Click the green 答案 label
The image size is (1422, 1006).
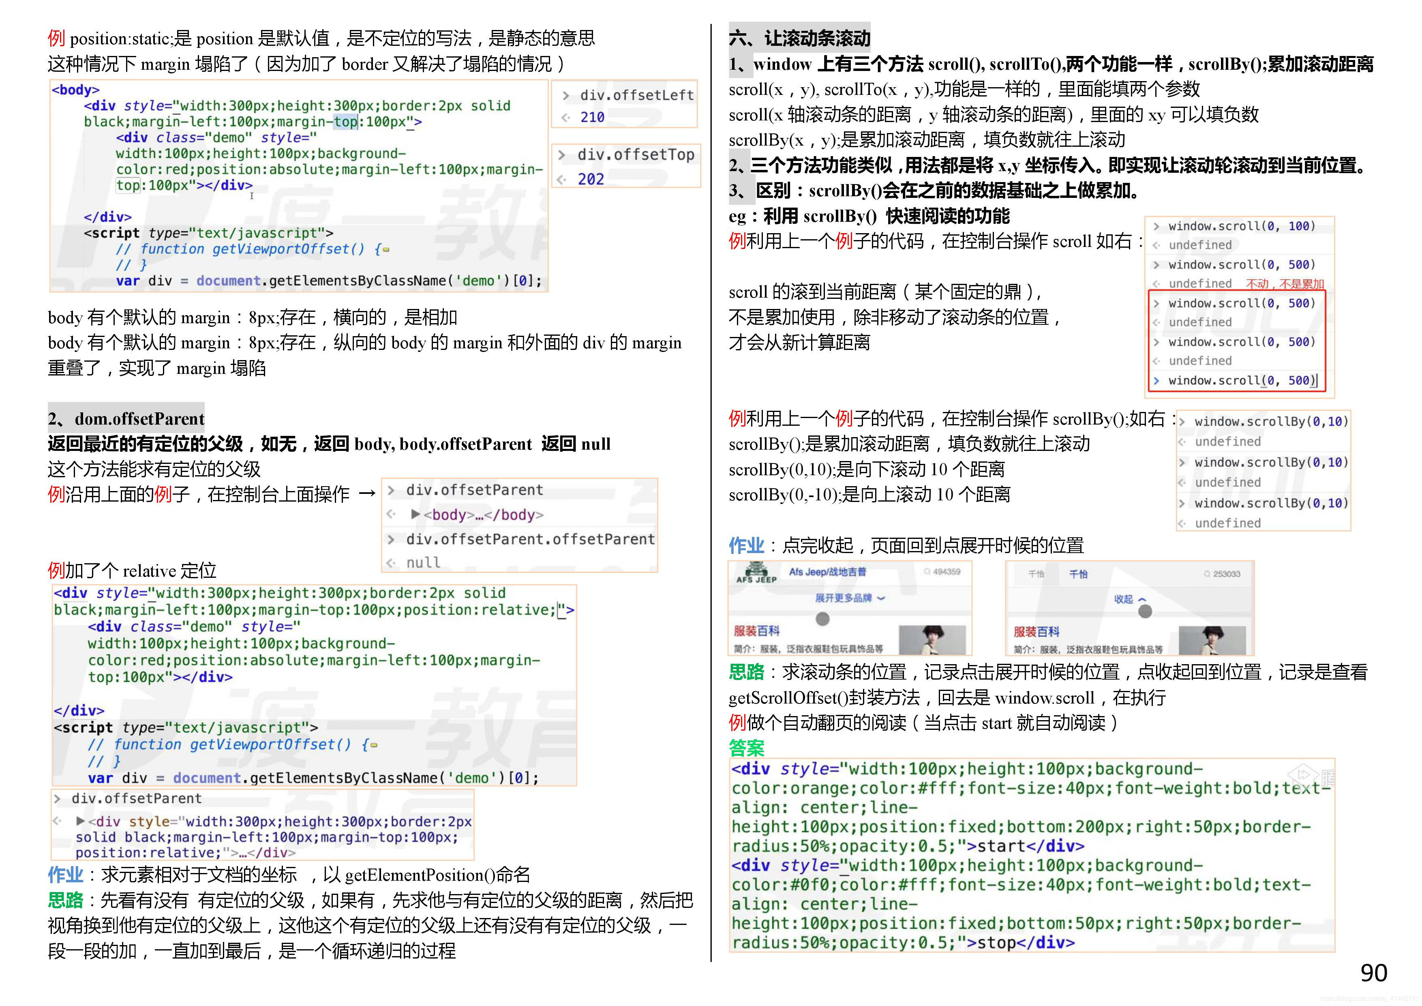(746, 748)
